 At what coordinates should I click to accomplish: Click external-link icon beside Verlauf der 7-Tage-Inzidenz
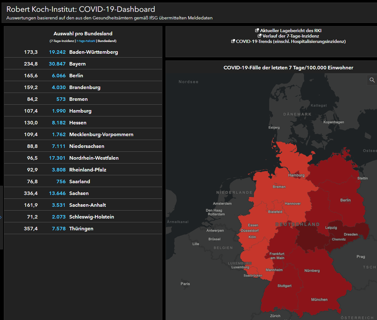260,36
